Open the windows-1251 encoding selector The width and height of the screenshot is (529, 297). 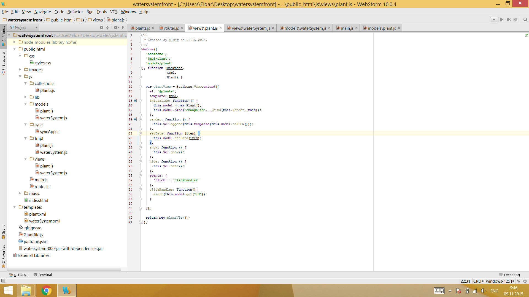pyautogui.click(x=500, y=281)
